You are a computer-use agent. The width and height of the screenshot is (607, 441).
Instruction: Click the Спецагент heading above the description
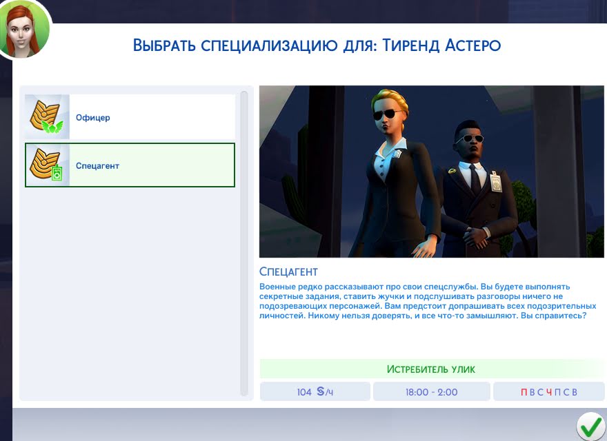tap(288, 271)
